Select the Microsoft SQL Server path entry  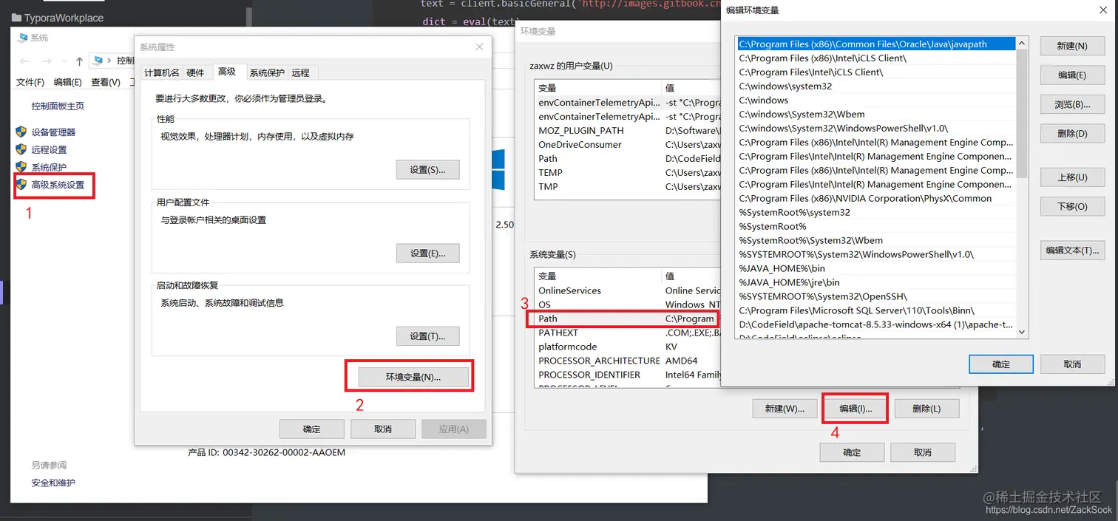[877, 310]
